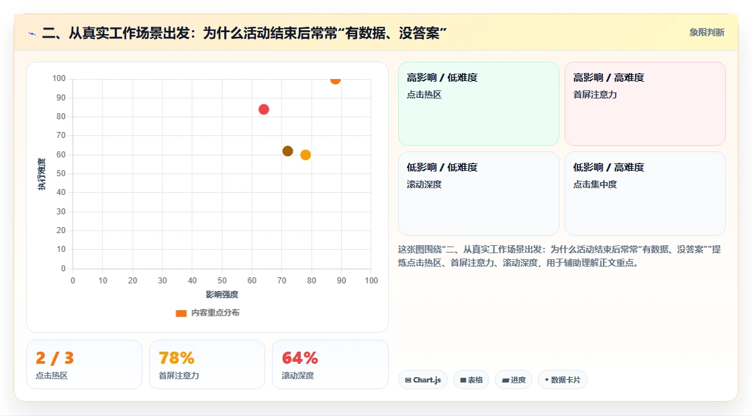The width and height of the screenshot is (752, 416).
Task: Click the 象限判断 label in header
Action: click(706, 33)
